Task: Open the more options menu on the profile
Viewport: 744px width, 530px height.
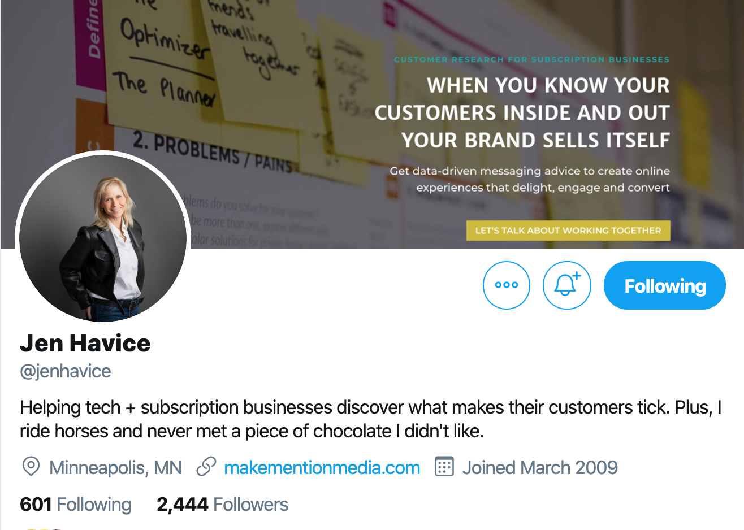Action: click(506, 285)
